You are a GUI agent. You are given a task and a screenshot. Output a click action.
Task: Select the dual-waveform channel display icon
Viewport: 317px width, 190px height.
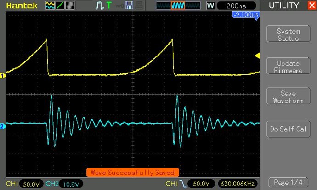tap(50, 6)
